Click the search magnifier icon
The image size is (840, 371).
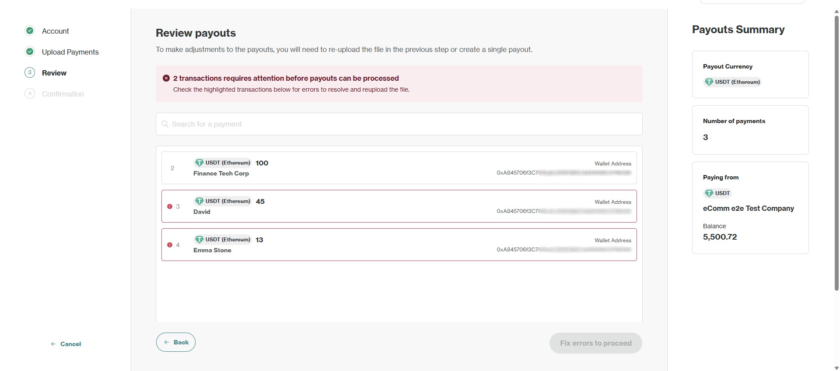coord(165,124)
